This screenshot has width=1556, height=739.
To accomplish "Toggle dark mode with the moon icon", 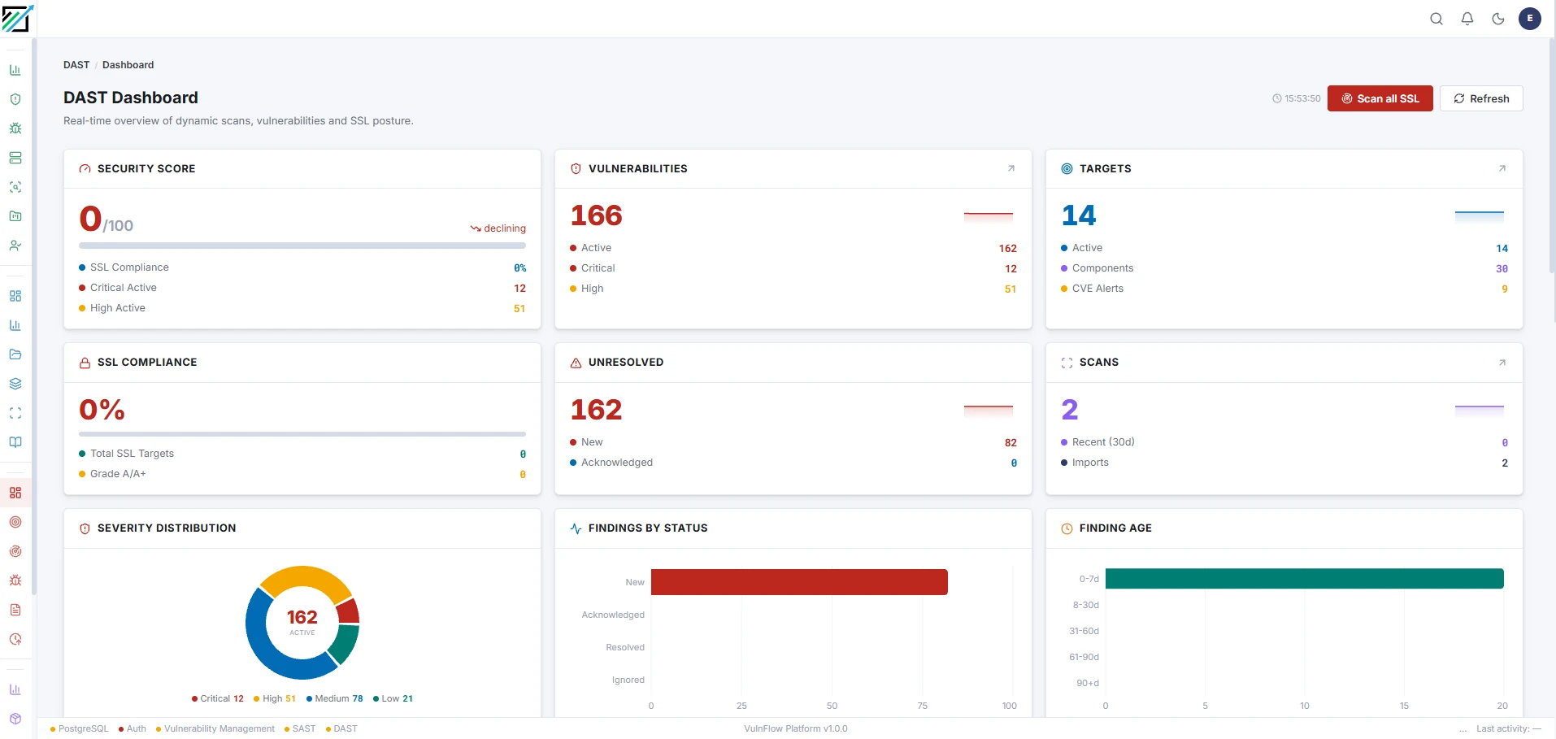I will [1498, 19].
